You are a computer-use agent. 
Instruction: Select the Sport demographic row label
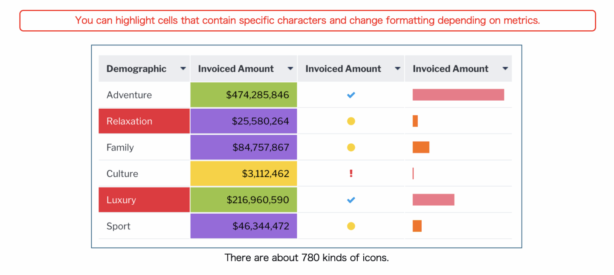pos(118,226)
